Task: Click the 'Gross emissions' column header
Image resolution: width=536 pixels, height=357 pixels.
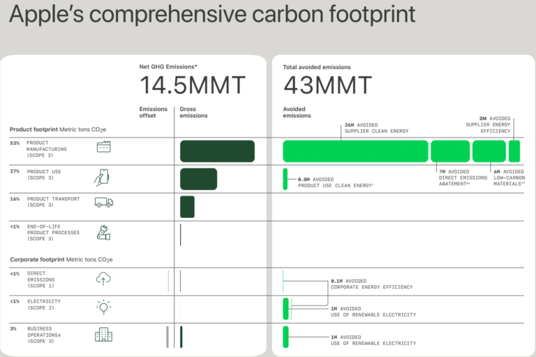Action: coord(193,112)
